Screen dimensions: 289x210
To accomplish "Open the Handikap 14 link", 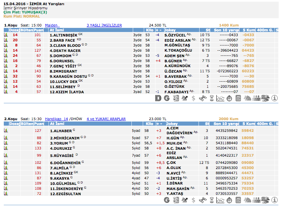I will point(56,119).
